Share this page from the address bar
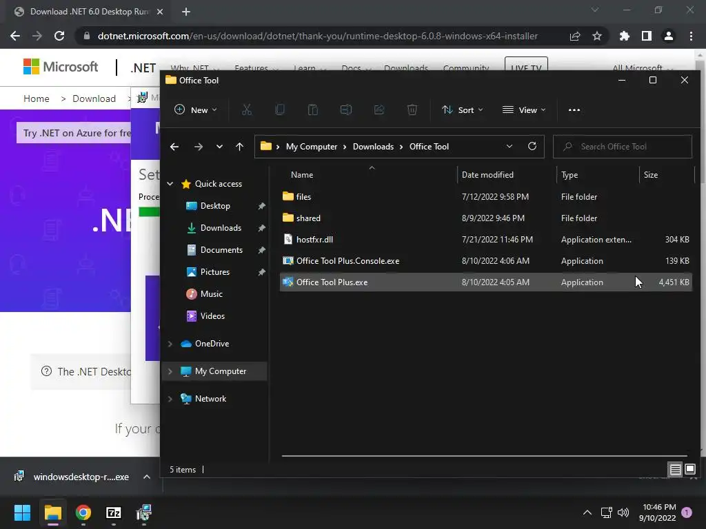The width and height of the screenshot is (706, 529). [x=575, y=36]
